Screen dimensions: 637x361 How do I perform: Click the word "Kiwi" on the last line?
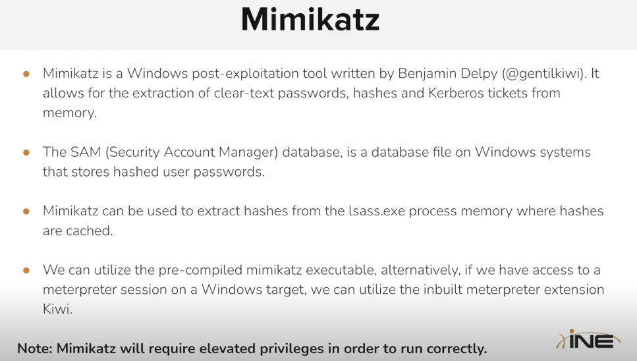point(57,308)
